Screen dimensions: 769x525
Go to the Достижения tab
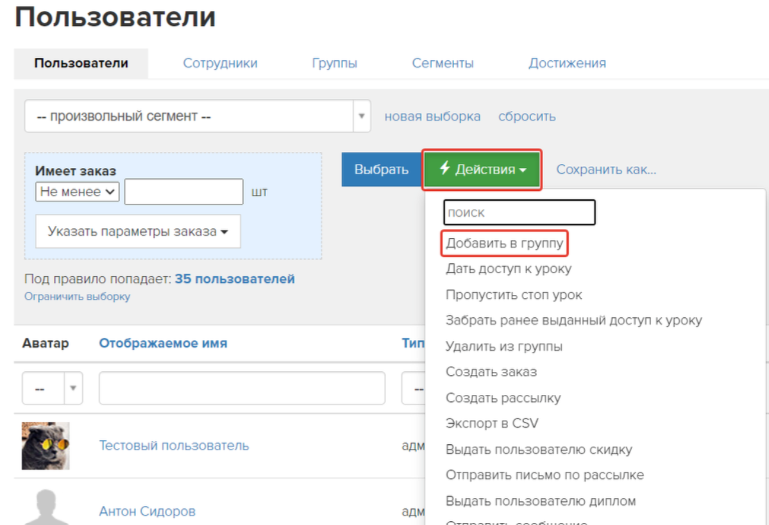[567, 63]
